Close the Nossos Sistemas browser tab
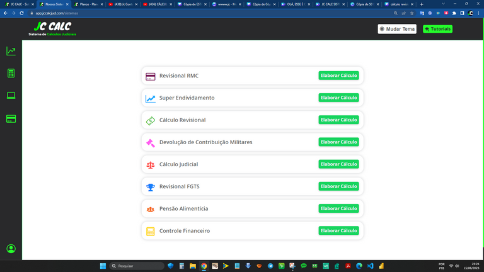484x272 pixels. coord(67,4)
